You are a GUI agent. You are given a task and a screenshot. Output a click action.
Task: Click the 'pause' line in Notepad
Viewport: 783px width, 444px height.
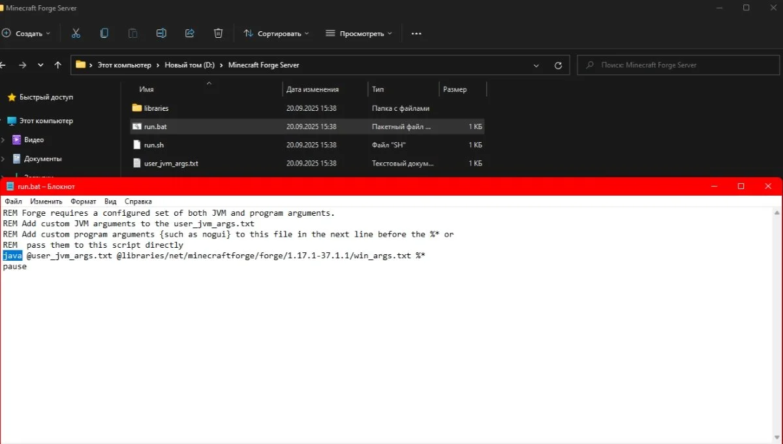15,267
